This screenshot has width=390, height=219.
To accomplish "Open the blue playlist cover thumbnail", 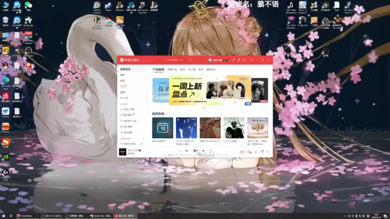I will (186, 128).
